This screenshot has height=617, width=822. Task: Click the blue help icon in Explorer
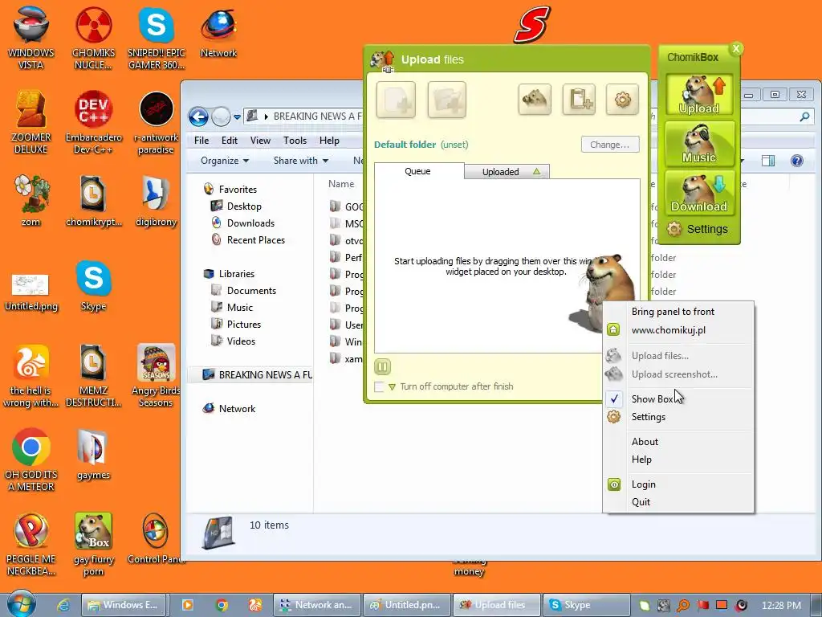[797, 161]
